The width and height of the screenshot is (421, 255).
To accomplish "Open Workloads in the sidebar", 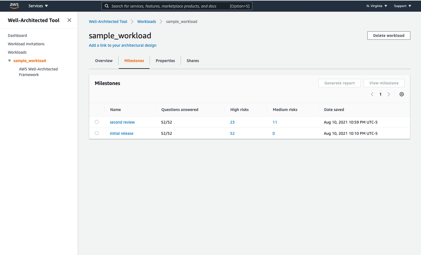I will [x=17, y=52].
